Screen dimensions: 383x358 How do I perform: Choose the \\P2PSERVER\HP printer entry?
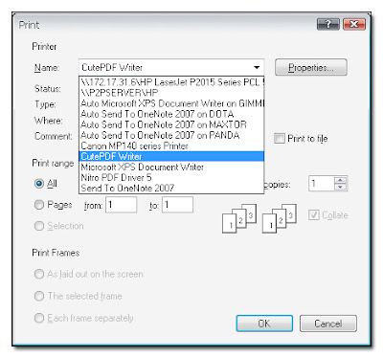(x=171, y=93)
